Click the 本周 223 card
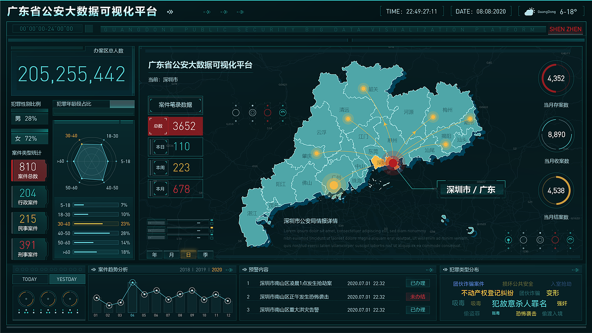592x333 pixels. [x=175, y=167]
